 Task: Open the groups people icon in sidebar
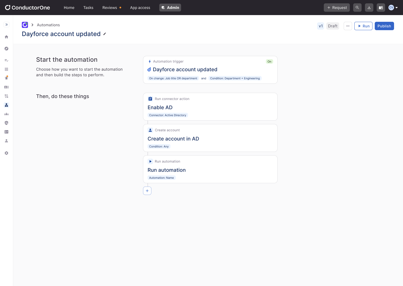coord(6,114)
